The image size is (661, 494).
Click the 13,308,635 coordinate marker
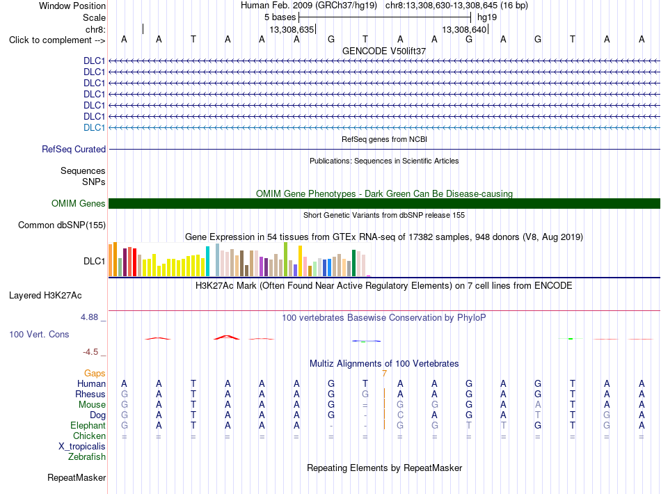(x=292, y=29)
